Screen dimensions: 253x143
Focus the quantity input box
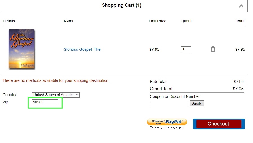186,49
